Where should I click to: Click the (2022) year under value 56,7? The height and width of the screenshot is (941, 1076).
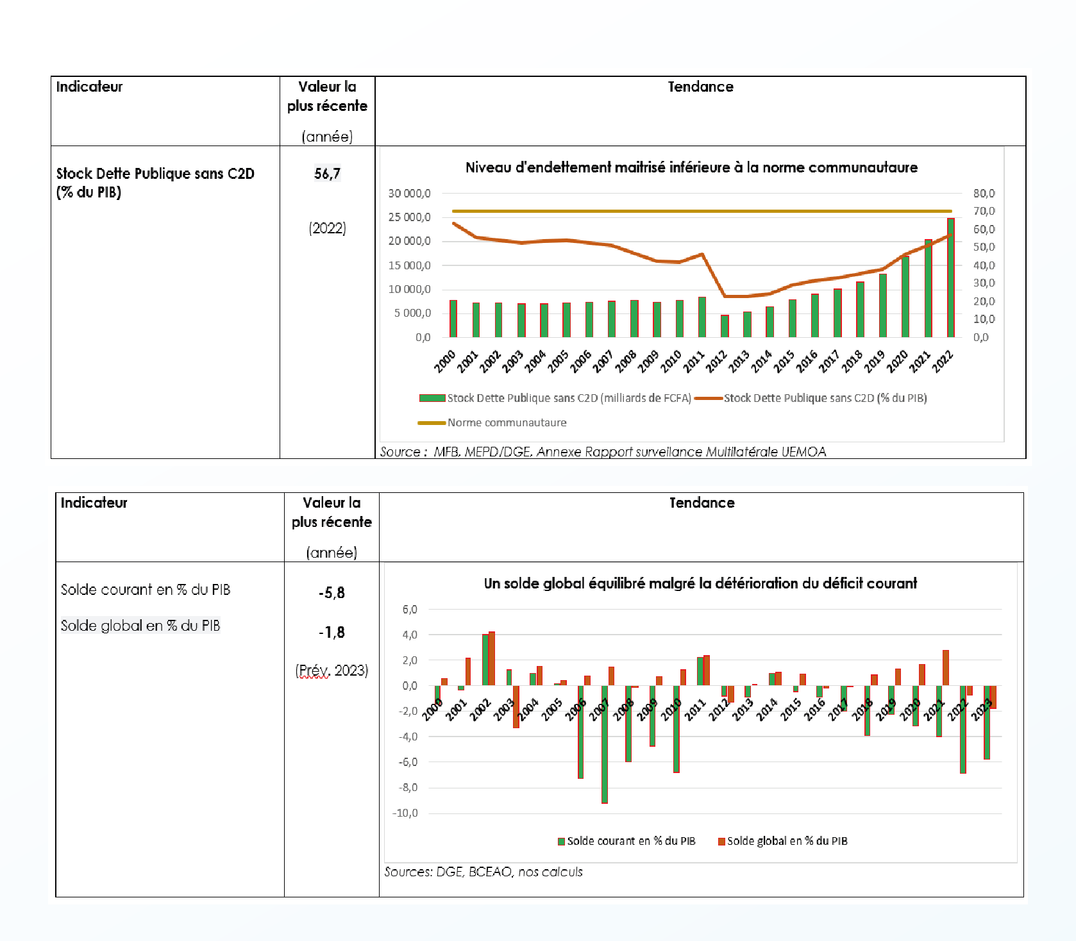point(327,228)
